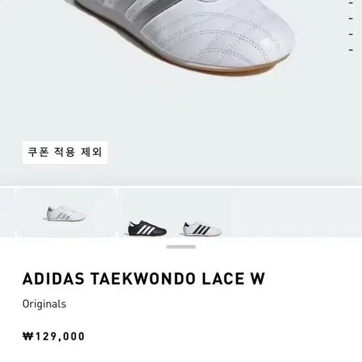Select the white and silver shoe thumbnail
This screenshot has width=362, height=362.
(66, 213)
